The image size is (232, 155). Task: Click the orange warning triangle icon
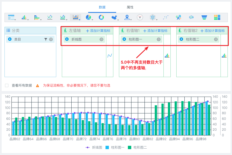coord(38,86)
